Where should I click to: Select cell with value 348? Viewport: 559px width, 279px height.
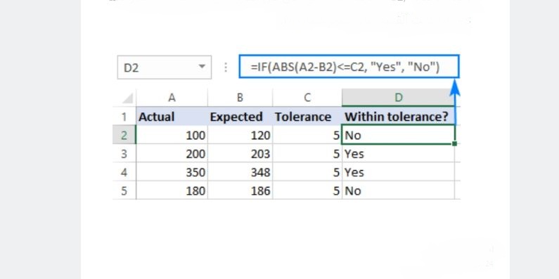(x=240, y=172)
